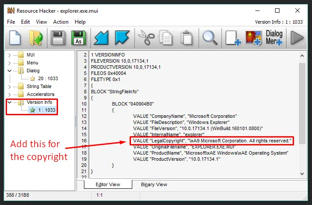
Task: Click the 1:1 cursor position in status bar
Action: tap(99, 195)
